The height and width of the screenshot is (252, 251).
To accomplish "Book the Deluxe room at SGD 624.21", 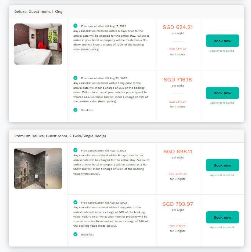I will [x=222, y=41].
